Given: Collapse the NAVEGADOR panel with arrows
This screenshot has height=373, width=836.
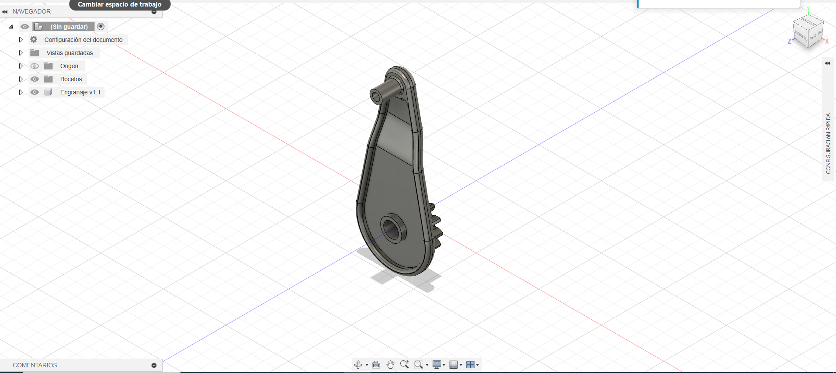Looking at the screenshot, I should (5, 12).
